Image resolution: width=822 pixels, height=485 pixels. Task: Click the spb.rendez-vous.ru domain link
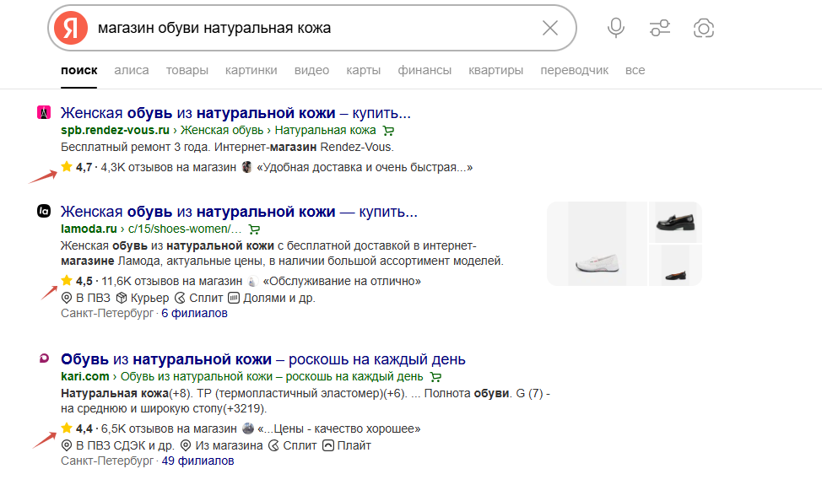(115, 130)
